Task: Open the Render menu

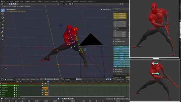Action: [12, 1]
